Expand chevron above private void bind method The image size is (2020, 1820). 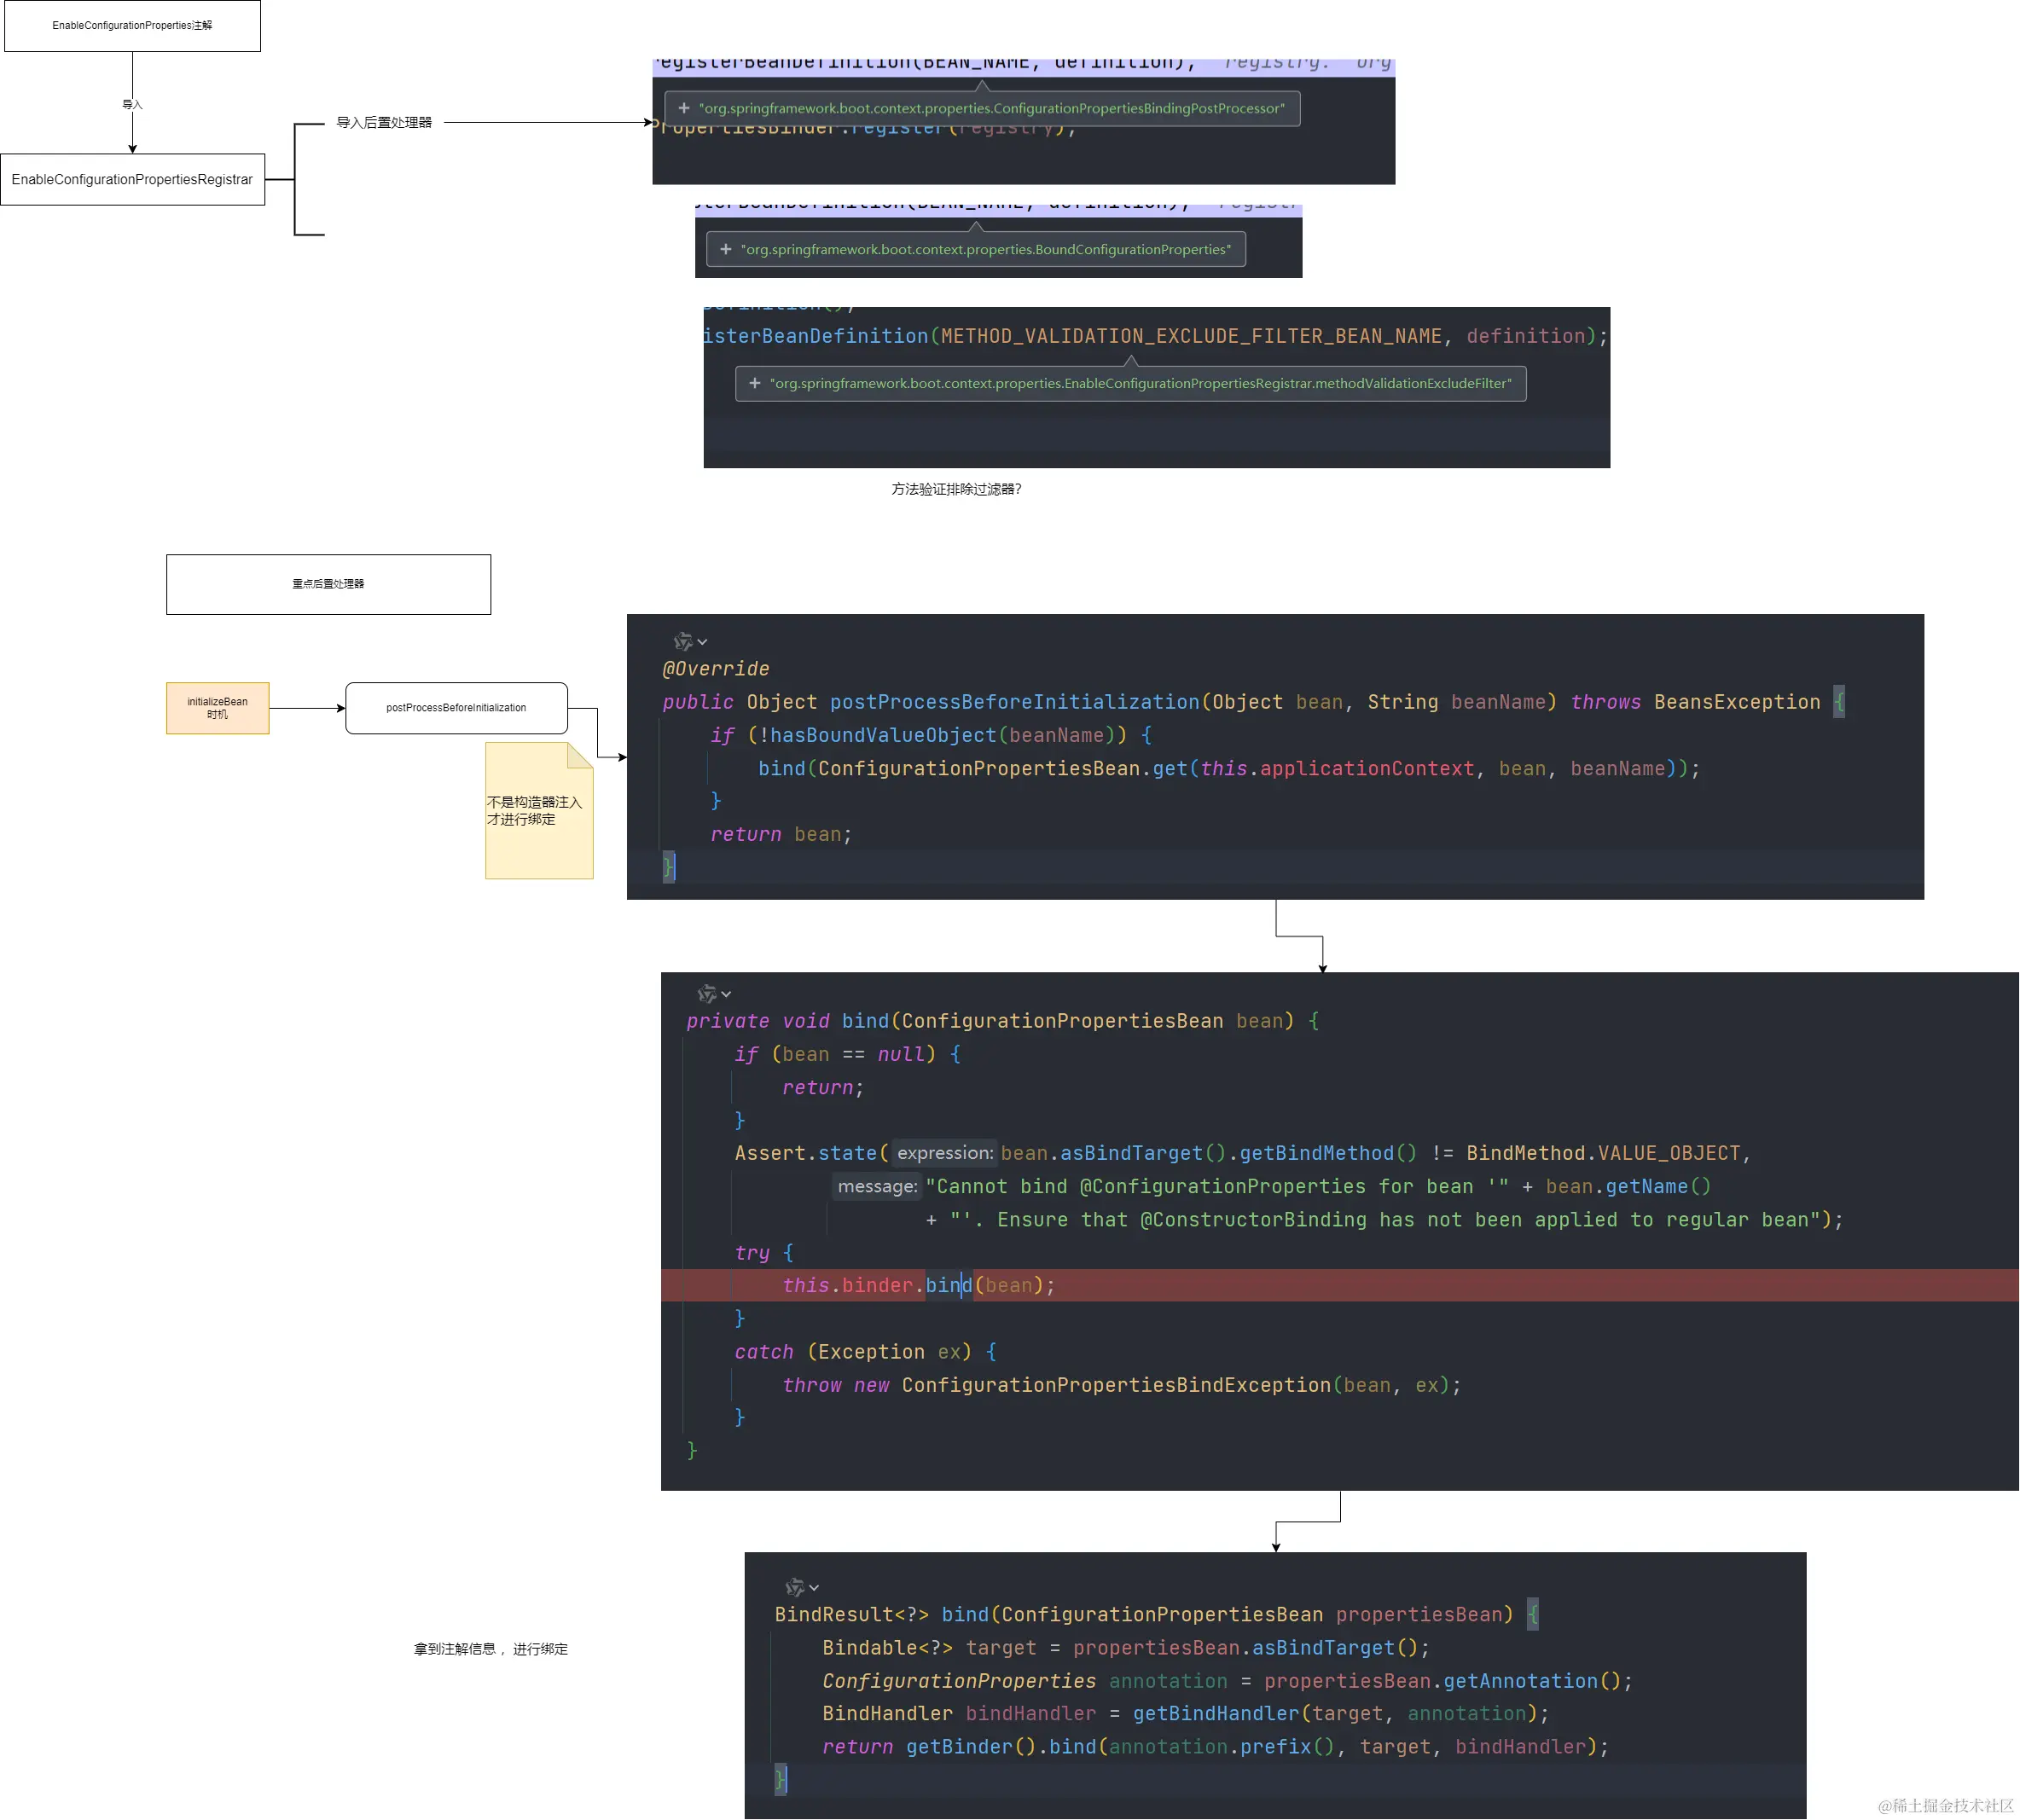(x=727, y=994)
